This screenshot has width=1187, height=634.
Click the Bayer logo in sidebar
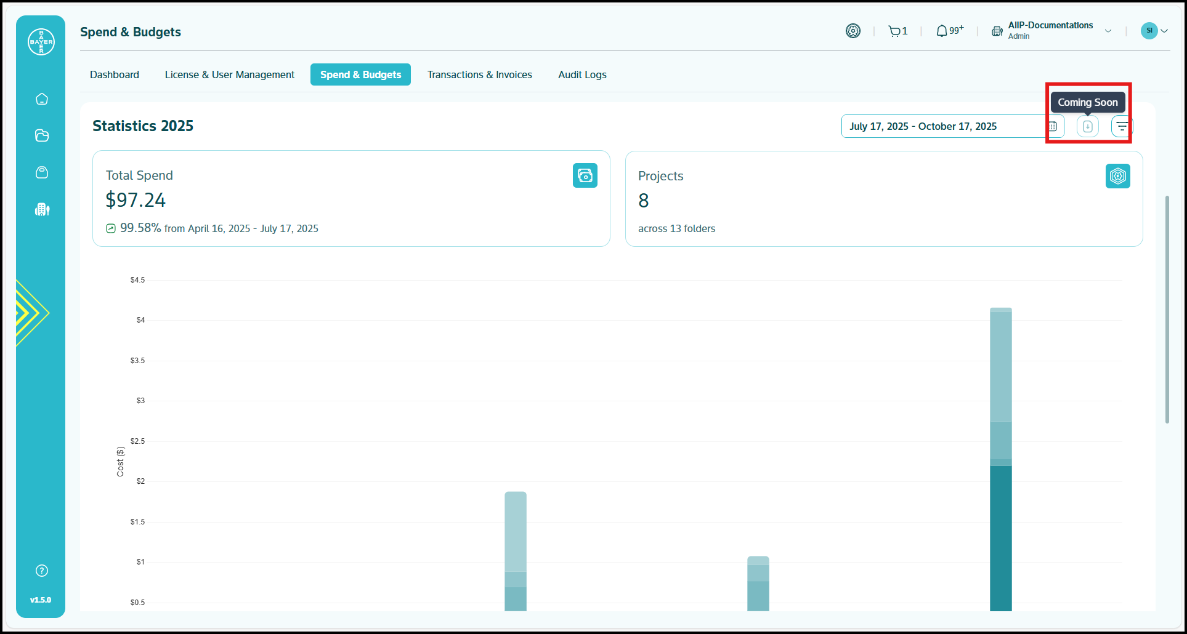[x=41, y=42]
